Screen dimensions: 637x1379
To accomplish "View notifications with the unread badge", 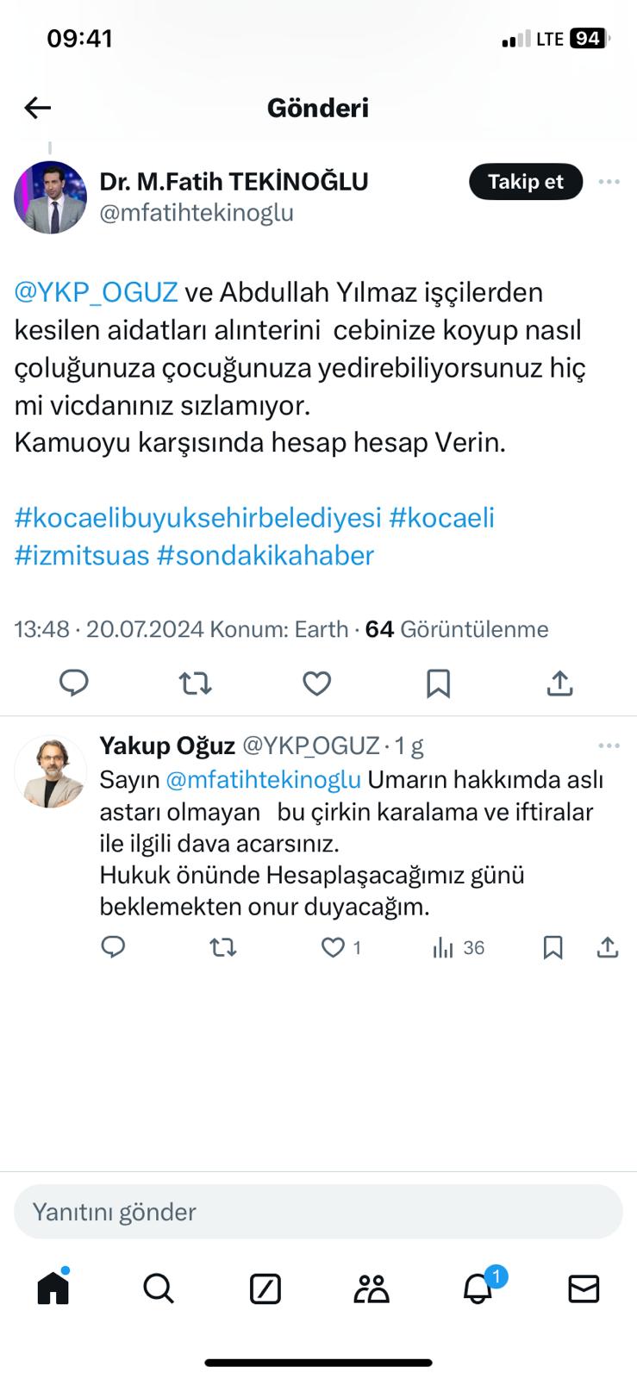I will tap(478, 1289).
